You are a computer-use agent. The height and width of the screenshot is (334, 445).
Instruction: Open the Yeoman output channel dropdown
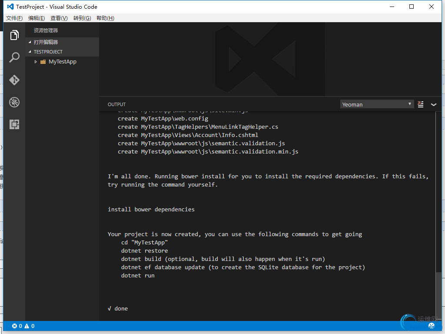click(x=377, y=104)
